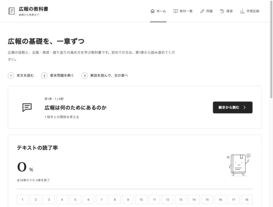Click the speech bubble chapter icon
Screen dimensions: 273x207
(27, 107)
